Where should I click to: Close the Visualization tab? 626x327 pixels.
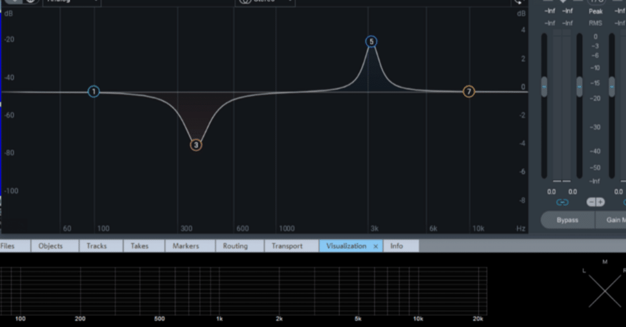pos(376,246)
